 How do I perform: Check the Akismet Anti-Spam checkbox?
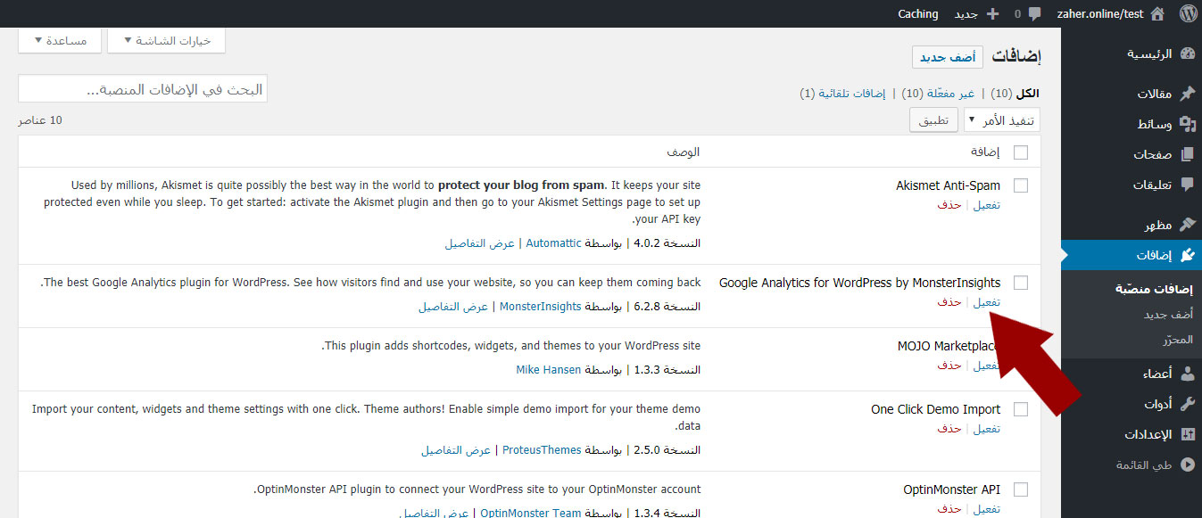(1021, 185)
